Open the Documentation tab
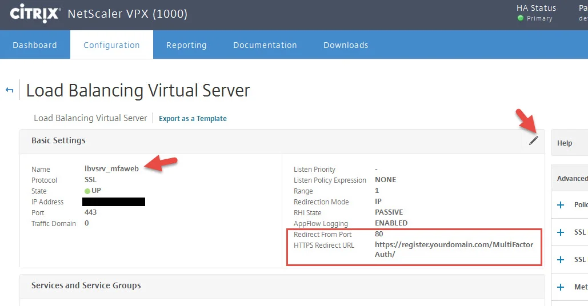Viewport: 588px width, 306px height. coord(265,45)
